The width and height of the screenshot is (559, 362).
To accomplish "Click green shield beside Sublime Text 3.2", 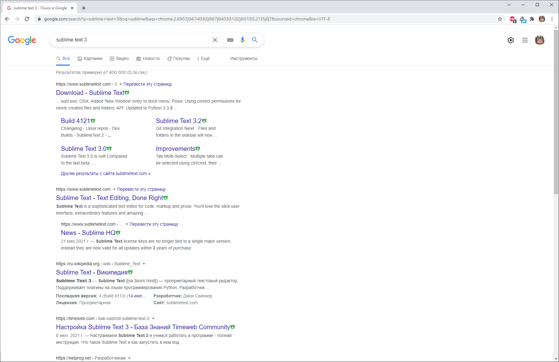I will point(204,121).
